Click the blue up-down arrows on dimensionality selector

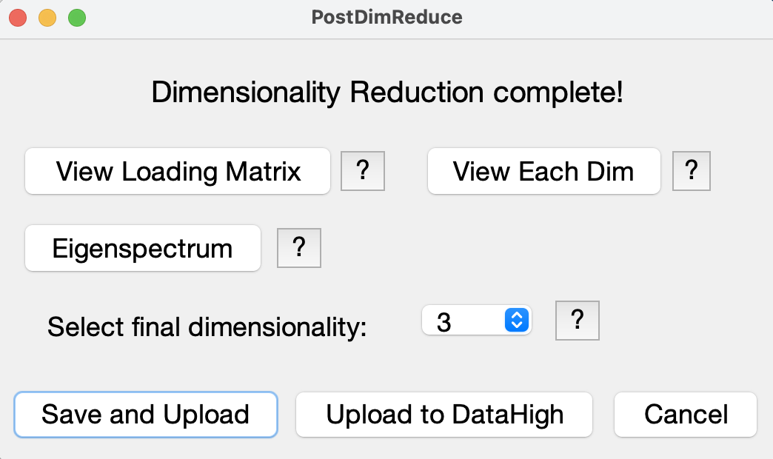coord(517,321)
